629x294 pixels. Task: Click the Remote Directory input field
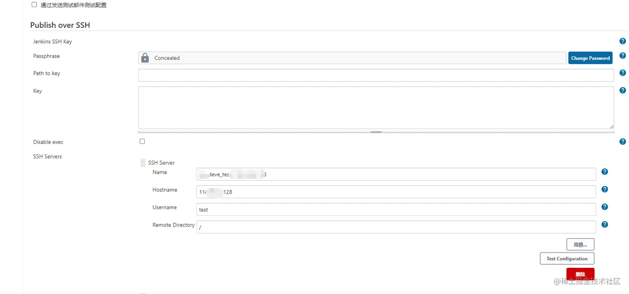pyautogui.click(x=396, y=227)
